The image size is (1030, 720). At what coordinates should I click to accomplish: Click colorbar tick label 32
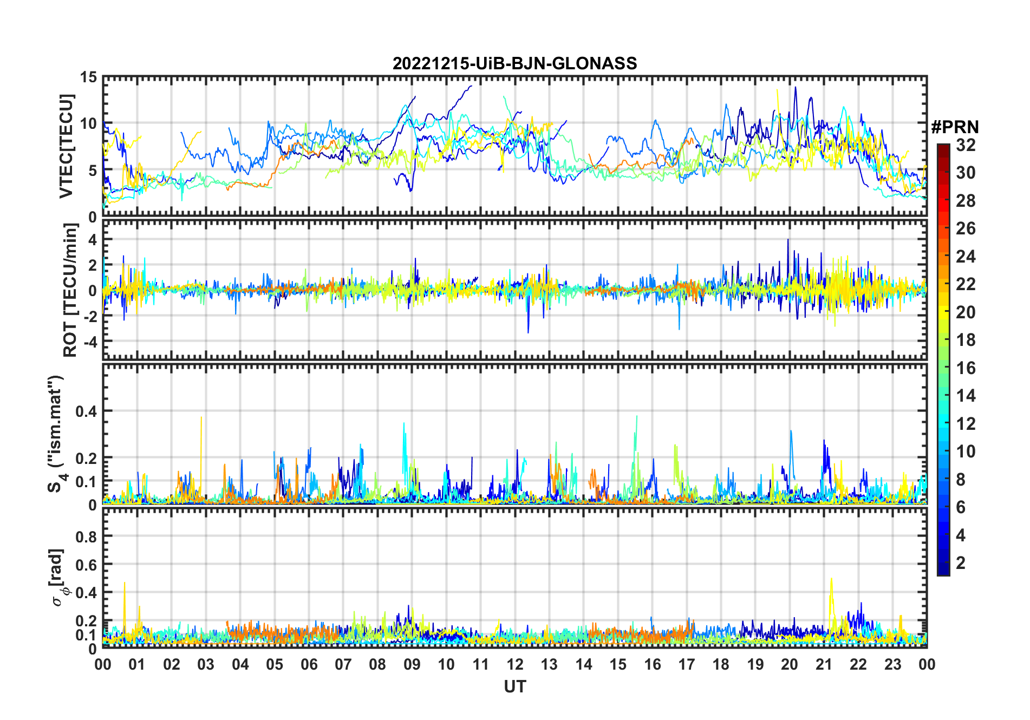pos(966,145)
